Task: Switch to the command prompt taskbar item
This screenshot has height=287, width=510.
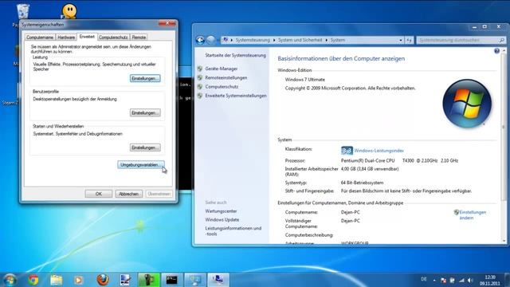Action: tap(172, 280)
